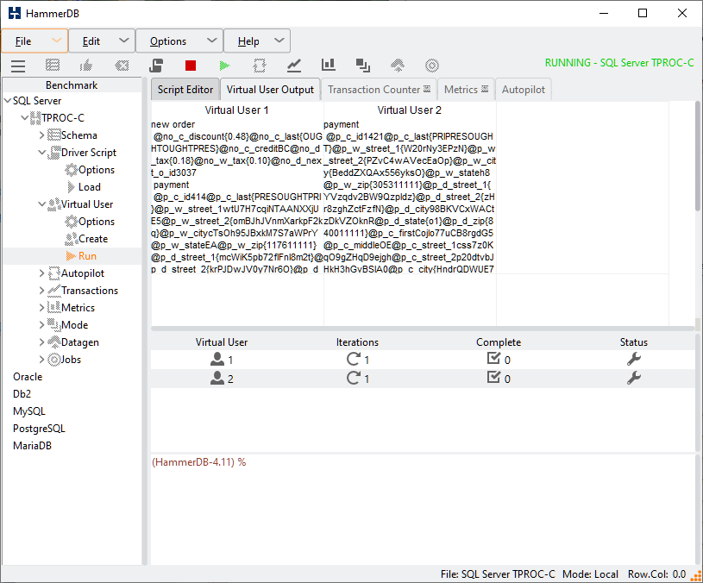703x583 pixels.
Task: Click the green Run play icon
Action: [224, 66]
